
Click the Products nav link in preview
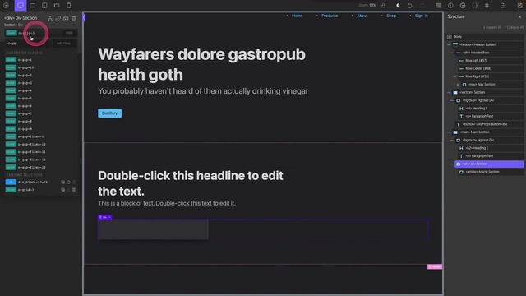(x=330, y=16)
